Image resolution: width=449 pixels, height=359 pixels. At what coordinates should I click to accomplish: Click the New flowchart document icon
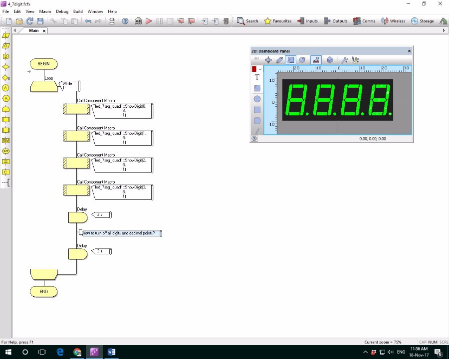click(x=8, y=21)
